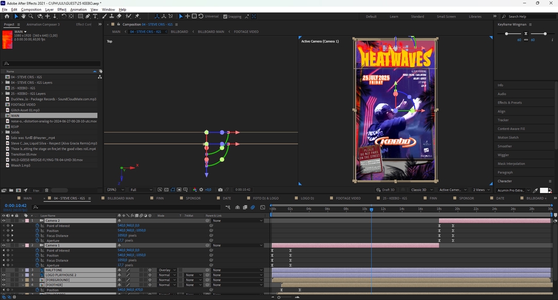Open the Acumin Pro Extra font dropdown
The height and width of the screenshot is (300, 558).
(x=513, y=190)
